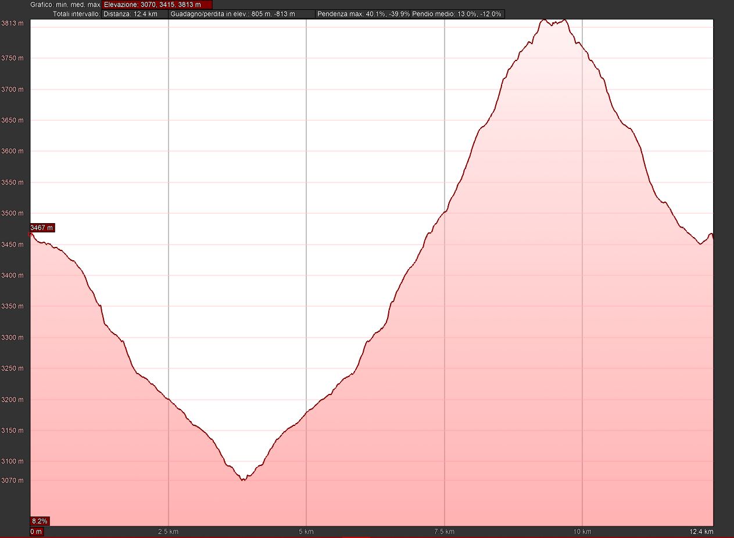Viewport: 734px width, 538px height.
Task: Click the Guadagno/perdita in elev. readout
Action: (241, 14)
